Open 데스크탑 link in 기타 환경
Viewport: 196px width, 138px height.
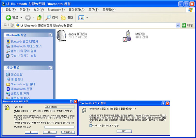pyautogui.click(x=17, y=74)
